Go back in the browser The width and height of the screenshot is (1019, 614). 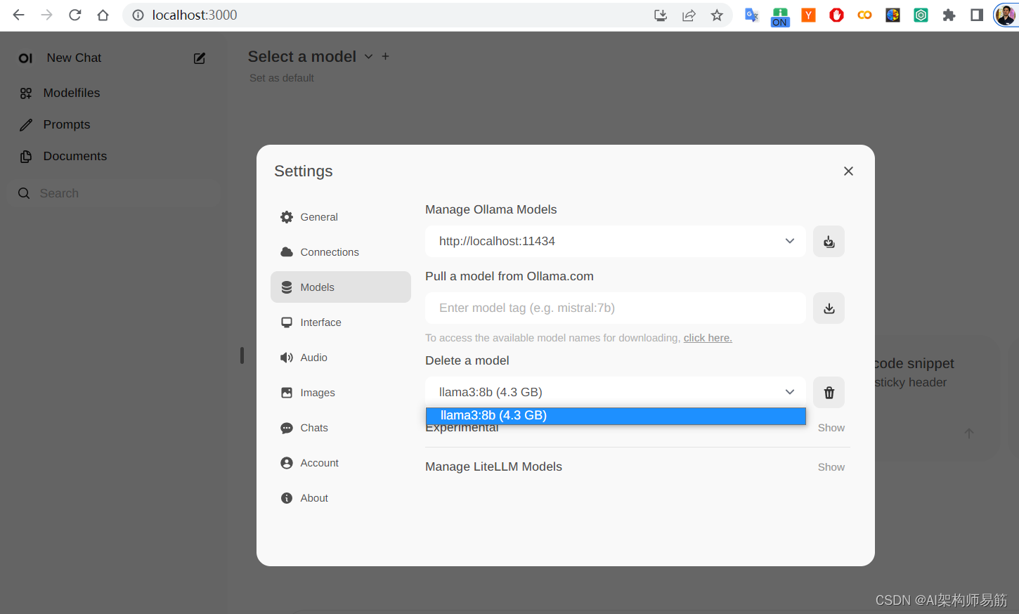(x=19, y=15)
